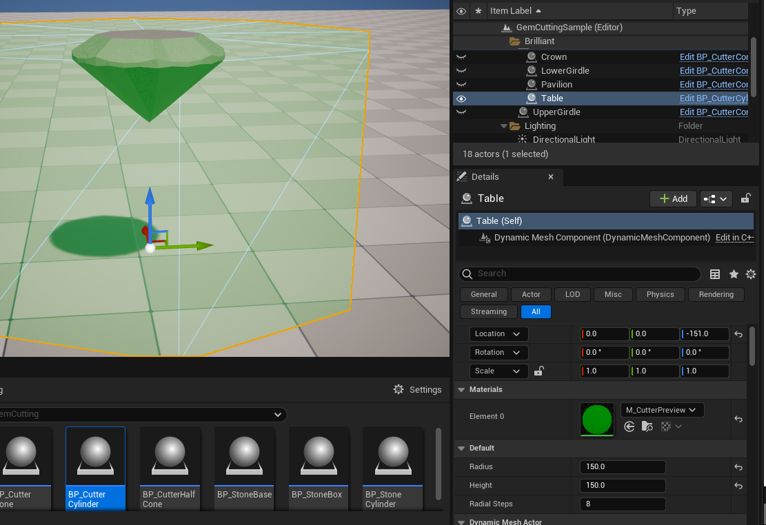This screenshot has width=766, height=525.
Task: Edit the Radius value field
Action: click(623, 467)
